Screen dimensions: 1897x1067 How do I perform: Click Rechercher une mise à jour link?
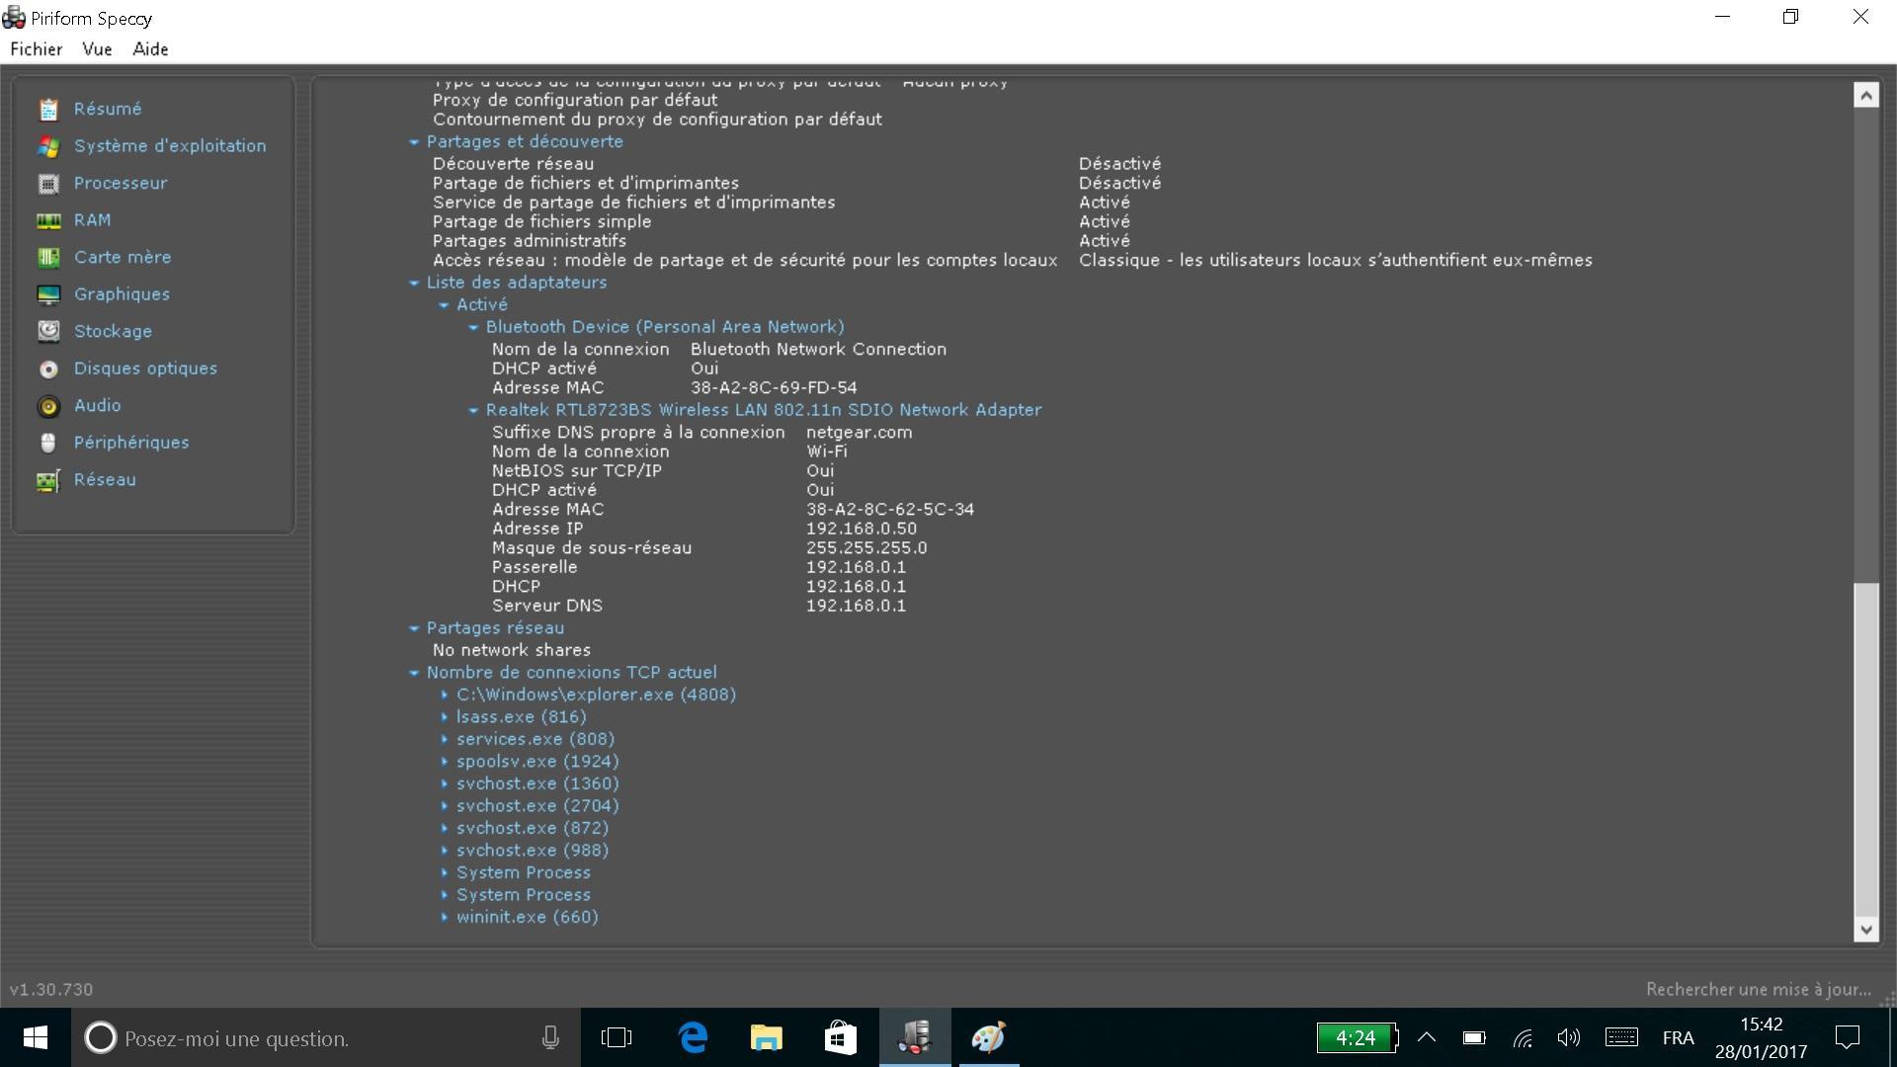click(1758, 989)
